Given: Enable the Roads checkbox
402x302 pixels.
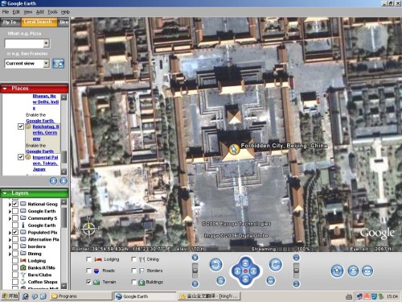Looking at the screenshot, I should tap(88, 271).
